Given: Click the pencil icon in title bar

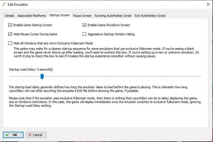Looking at the screenshot, I should coord(4,4).
